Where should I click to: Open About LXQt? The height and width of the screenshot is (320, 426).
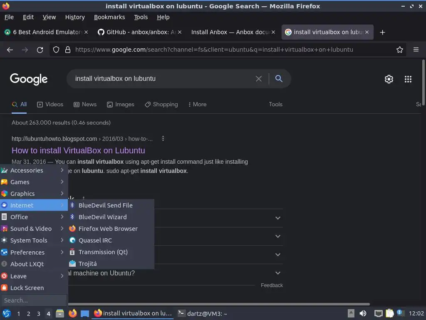tap(34, 264)
